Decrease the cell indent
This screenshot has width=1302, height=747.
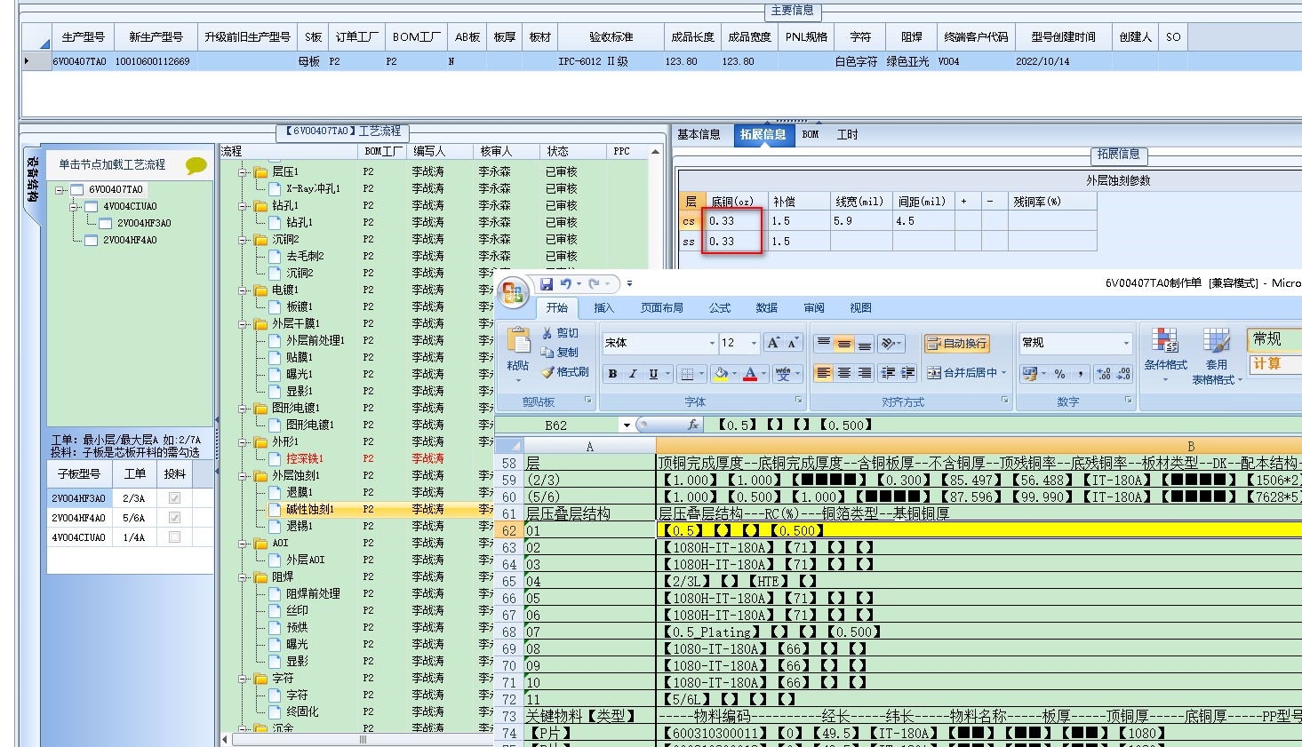888,373
